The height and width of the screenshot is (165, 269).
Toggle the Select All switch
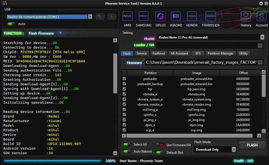pos(127,144)
